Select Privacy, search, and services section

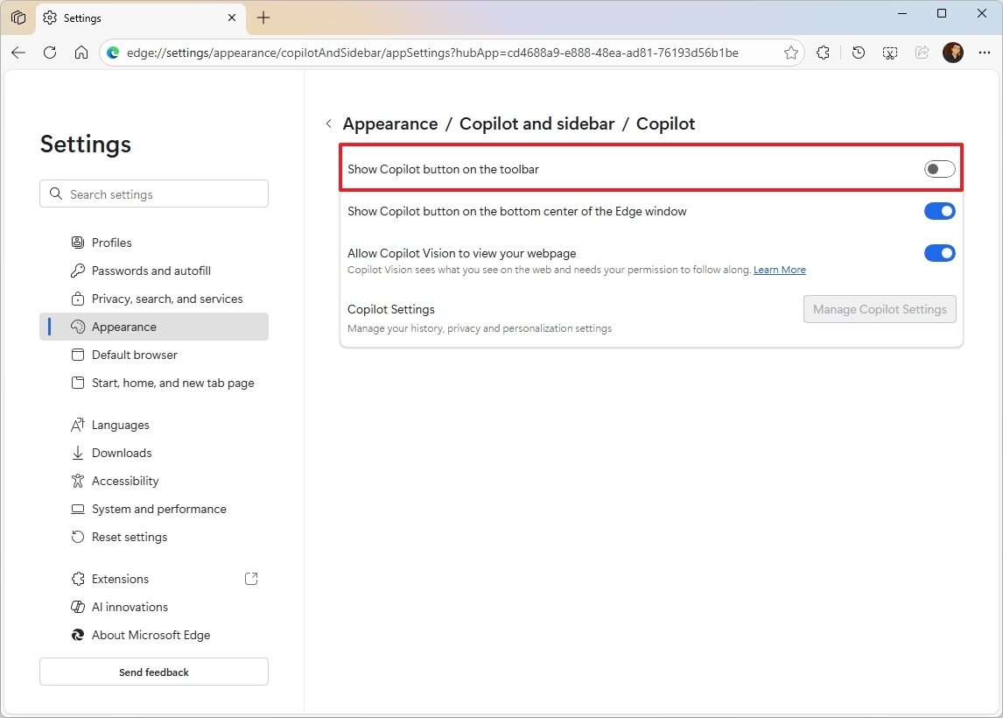click(166, 299)
